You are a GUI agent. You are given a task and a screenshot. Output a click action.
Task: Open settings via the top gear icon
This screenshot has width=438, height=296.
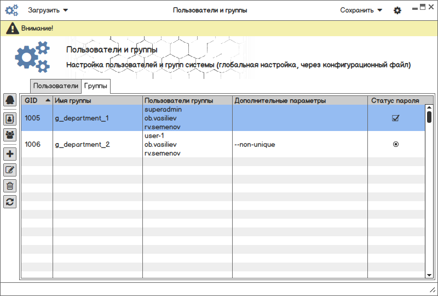[397, 10]
